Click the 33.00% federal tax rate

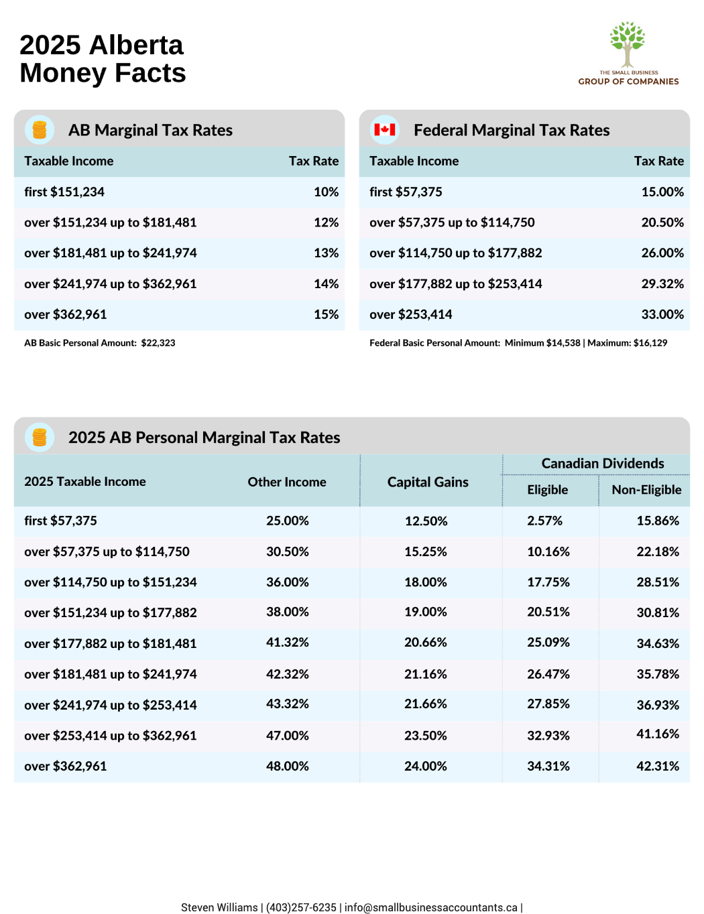662,314
